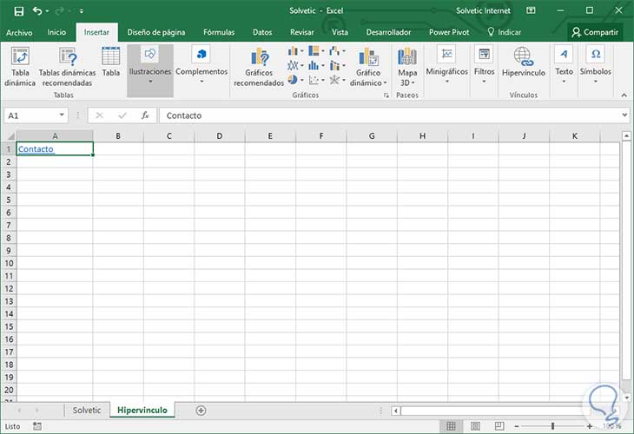Insert a scatter or bubble chart
Viewport: 634px width, 434px height.
click(316, 80)
